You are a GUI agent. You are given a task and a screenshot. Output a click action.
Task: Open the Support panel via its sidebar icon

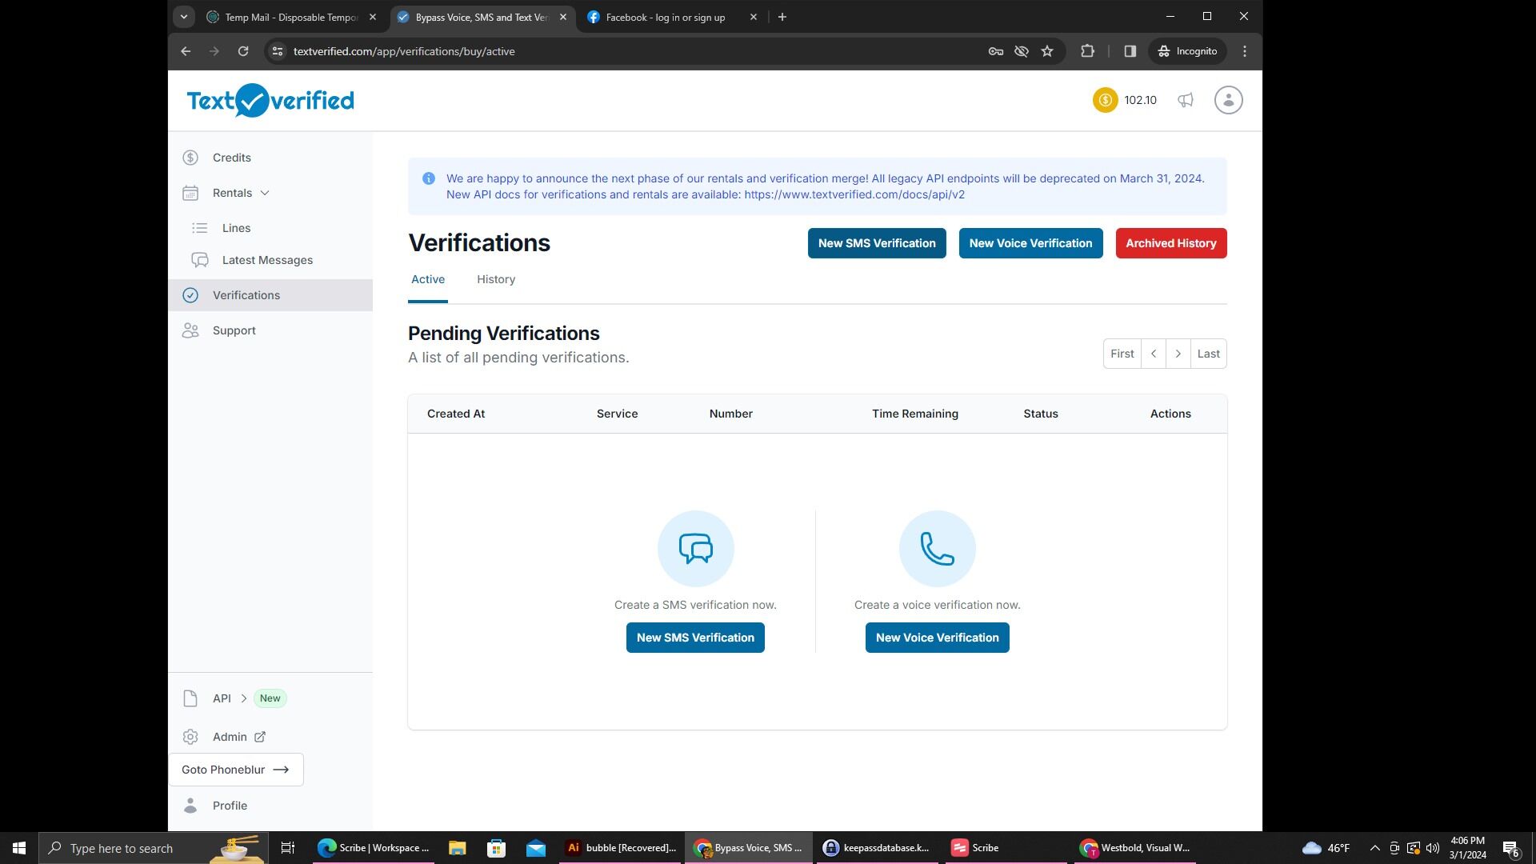[190, 330]
